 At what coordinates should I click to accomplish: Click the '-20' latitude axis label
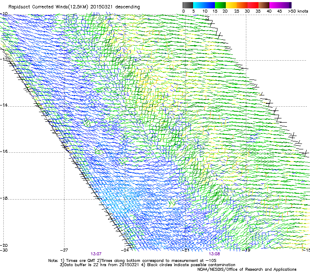pyautogui.click(x=4, y=245)
